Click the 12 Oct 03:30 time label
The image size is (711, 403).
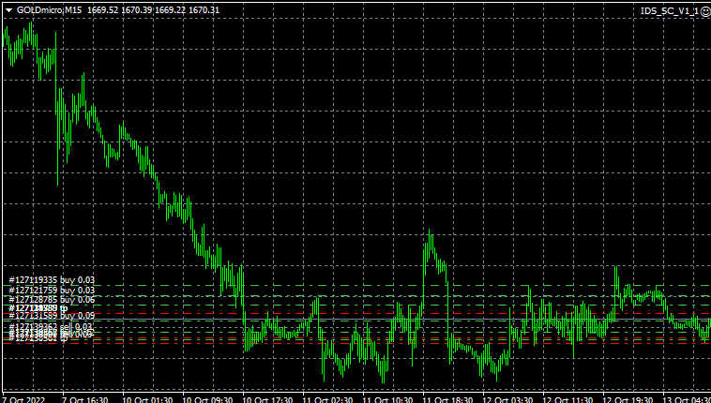click(507, 398)
